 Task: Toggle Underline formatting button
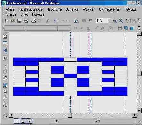[88, 28]
